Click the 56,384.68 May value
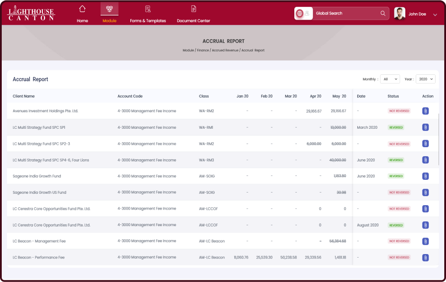446x282 pixels. click(338, 241)
